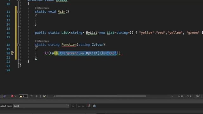The image size is (203, 114).
Task: Click the "green" string in the list initializer
Action: coord(193,33)
